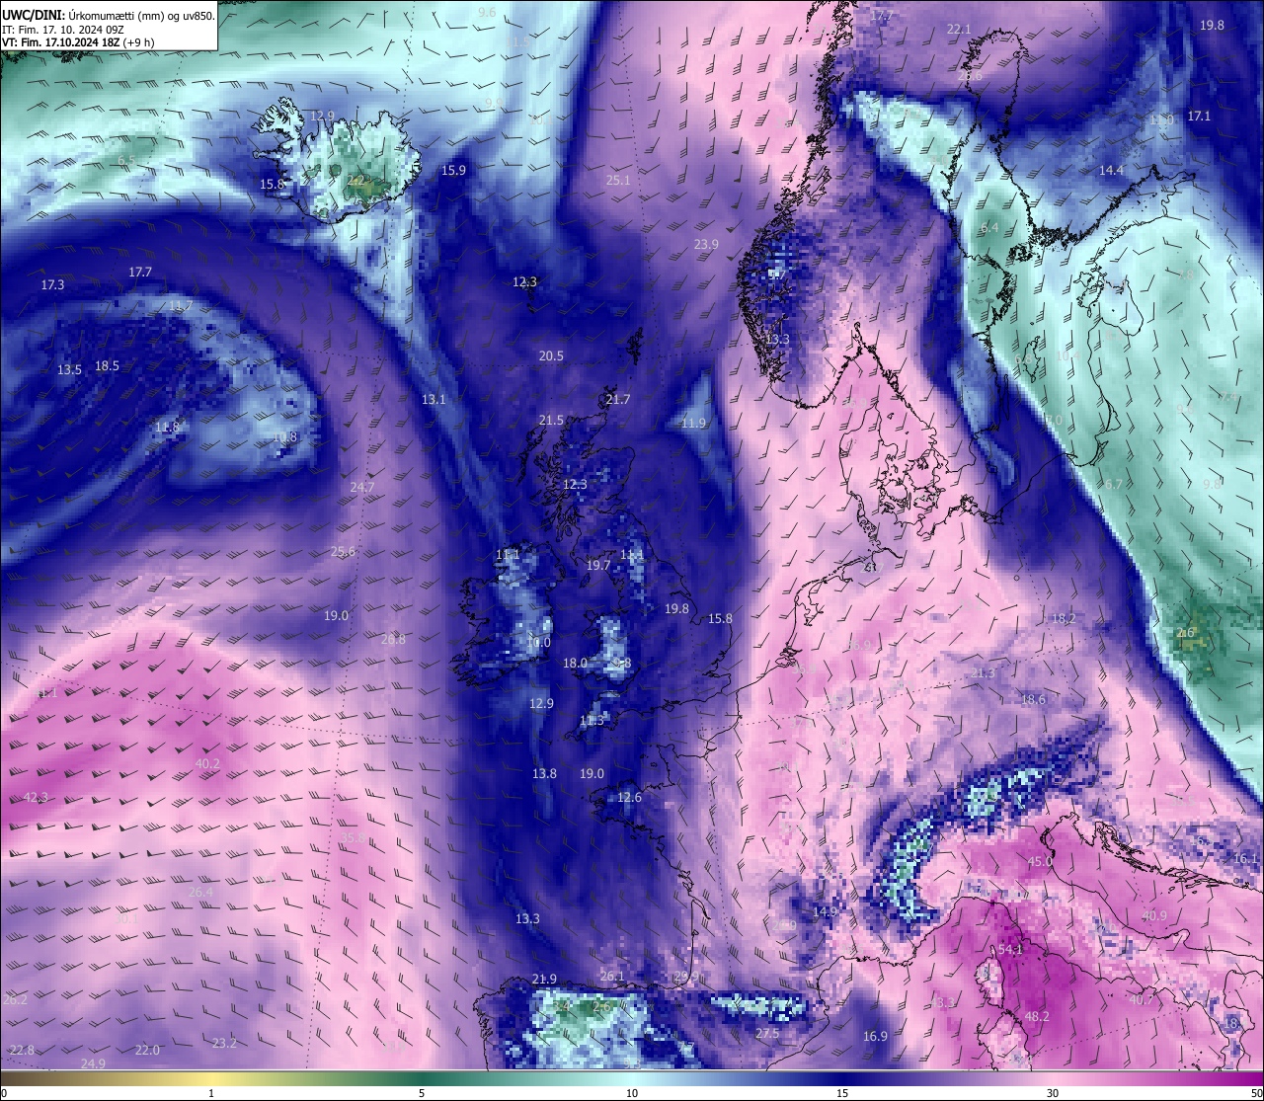This screenshot has height=1101, width=1264.
Task: Click the UWC/DINI map title text
Action: pyautogui.click(x=108, y=15)
